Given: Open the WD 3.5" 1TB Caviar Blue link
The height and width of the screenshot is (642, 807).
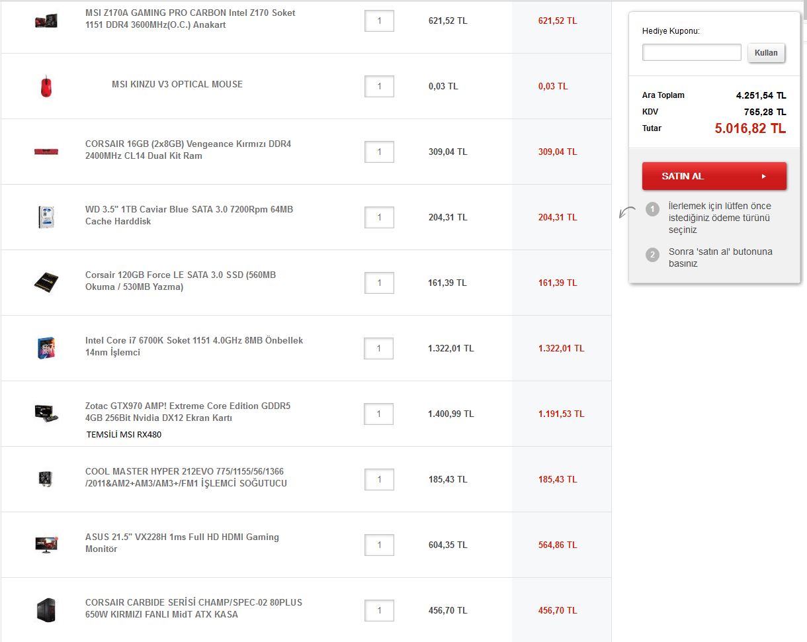Looking at the screenshot, I should [189, 215].
